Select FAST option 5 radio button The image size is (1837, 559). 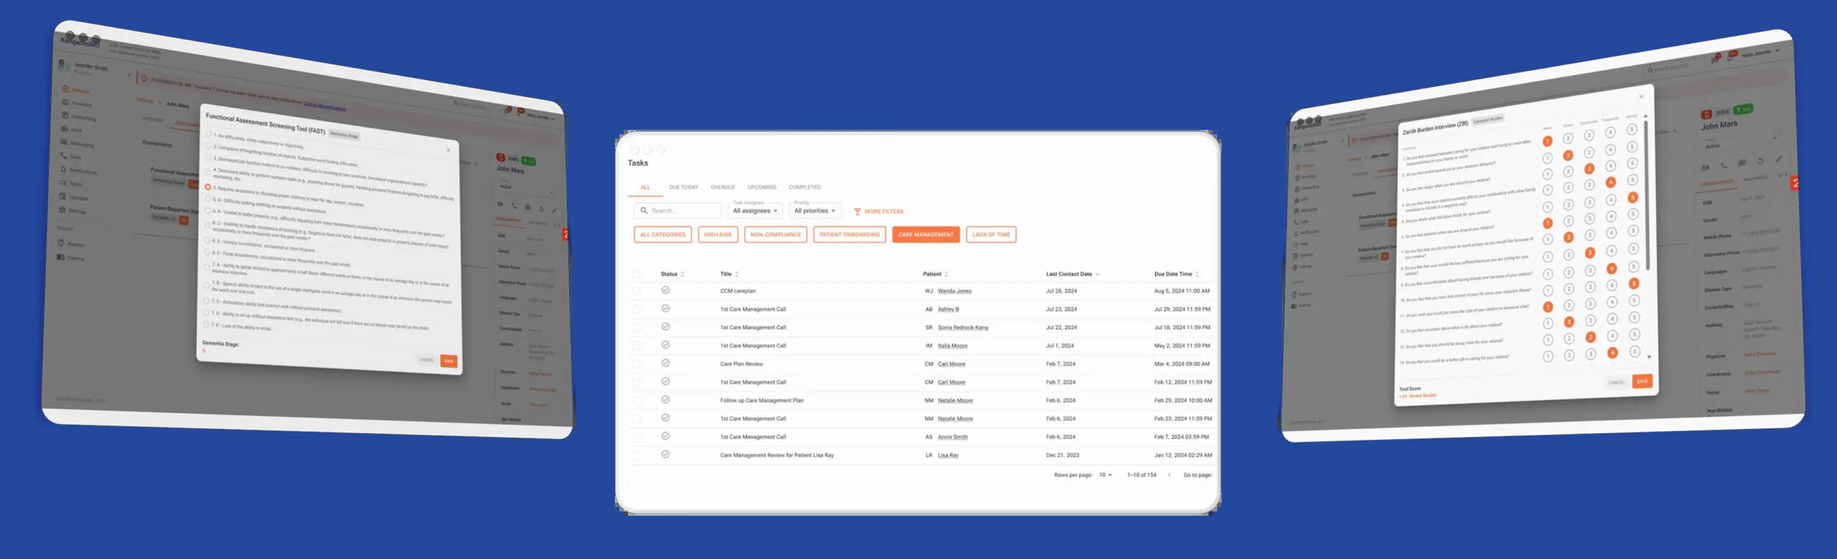pos(208,187)
